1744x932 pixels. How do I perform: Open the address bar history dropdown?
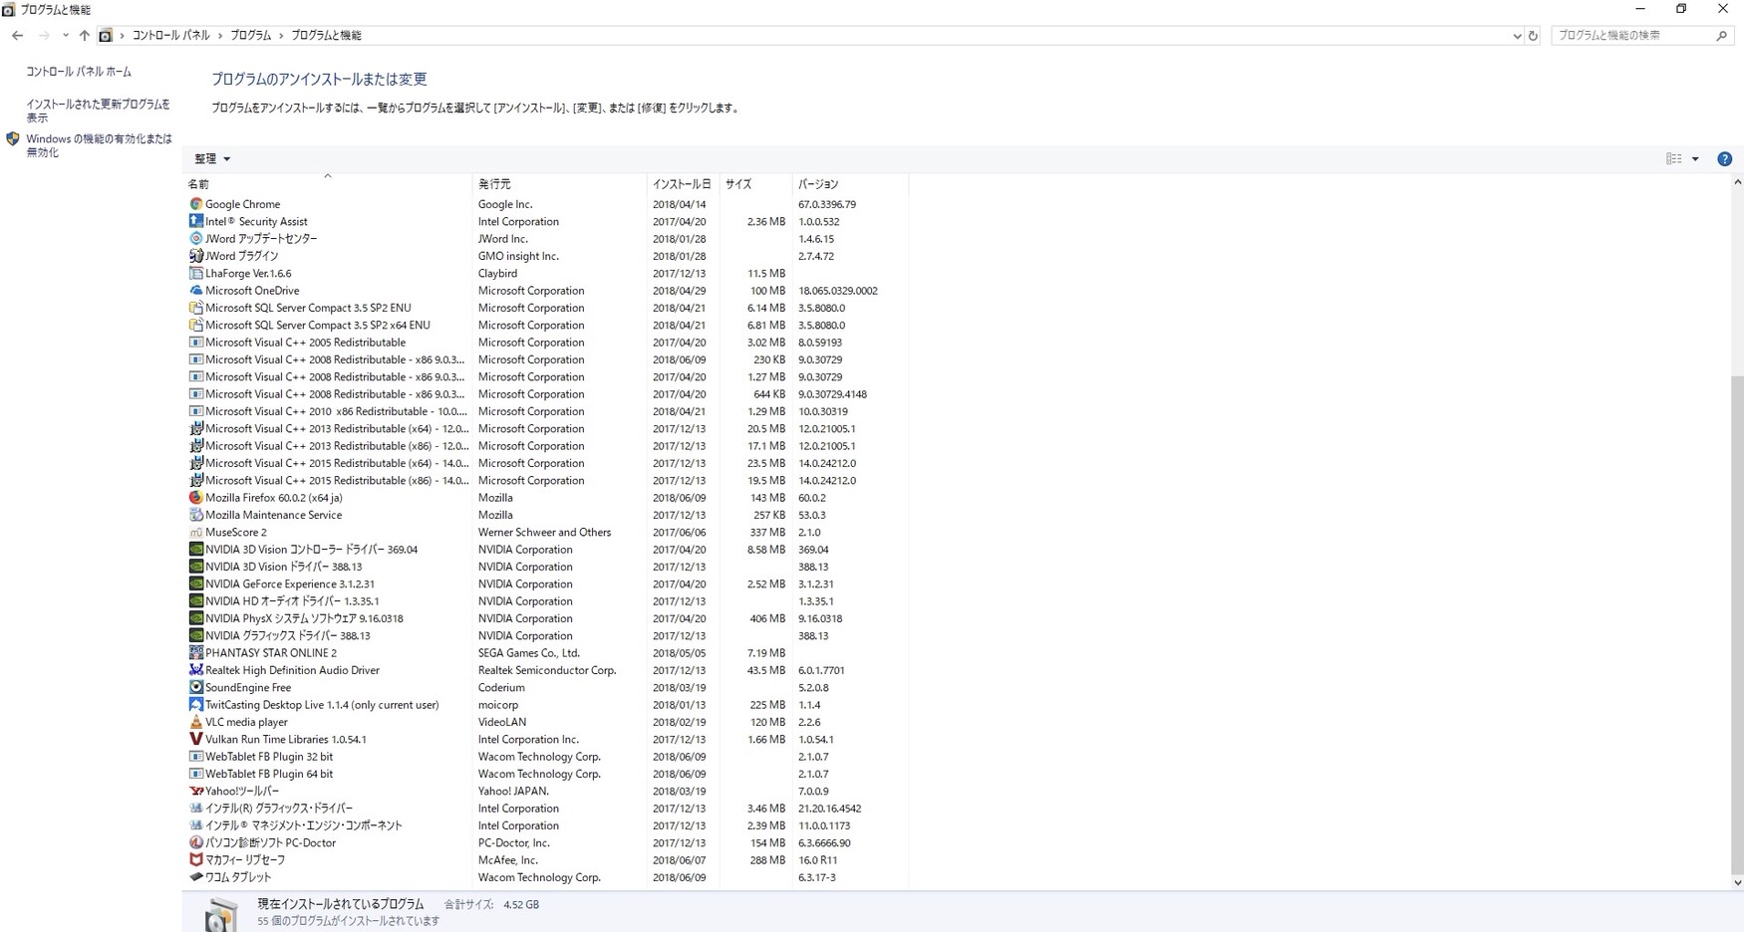(1517, 36)
